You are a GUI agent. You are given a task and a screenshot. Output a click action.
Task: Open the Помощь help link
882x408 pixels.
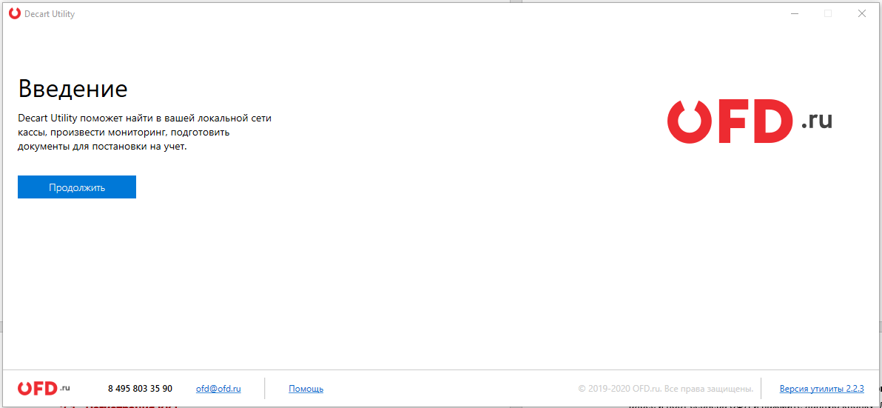point(306,389)
